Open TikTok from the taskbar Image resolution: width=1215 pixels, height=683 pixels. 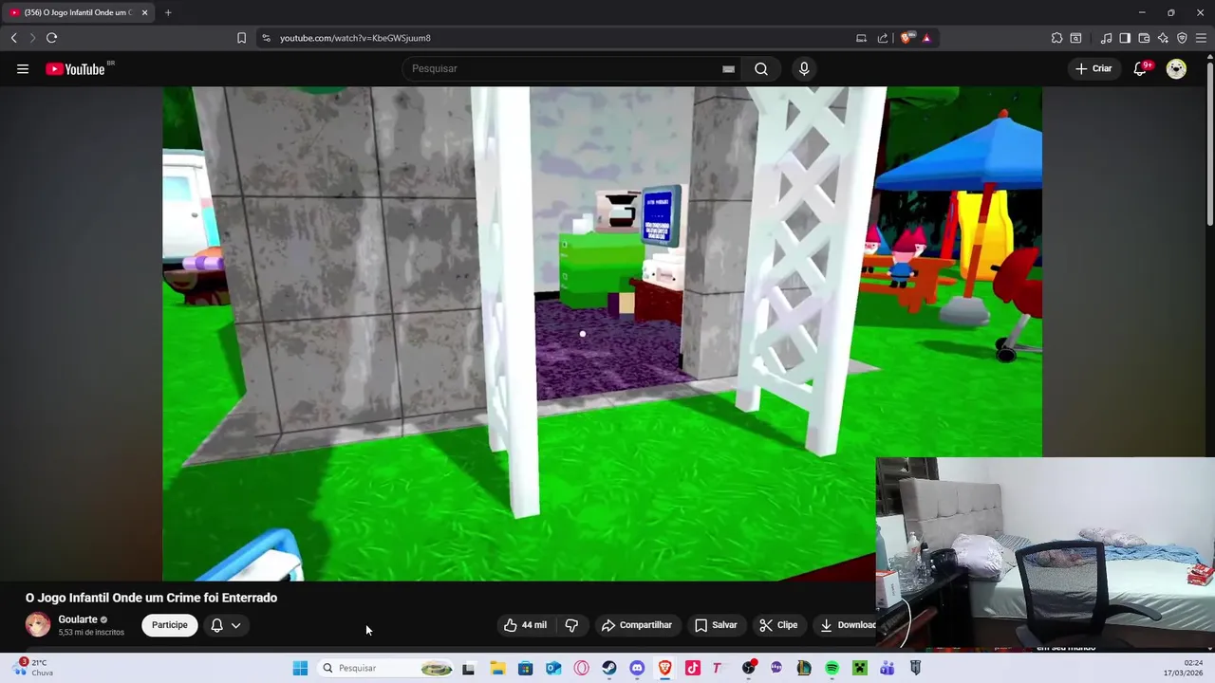click(693, 668)
